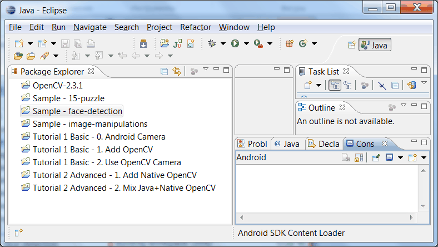The width and height of the screenshot is (438, 247).
Task: Switch to the Javadoc tab
Action: (287, 144)
